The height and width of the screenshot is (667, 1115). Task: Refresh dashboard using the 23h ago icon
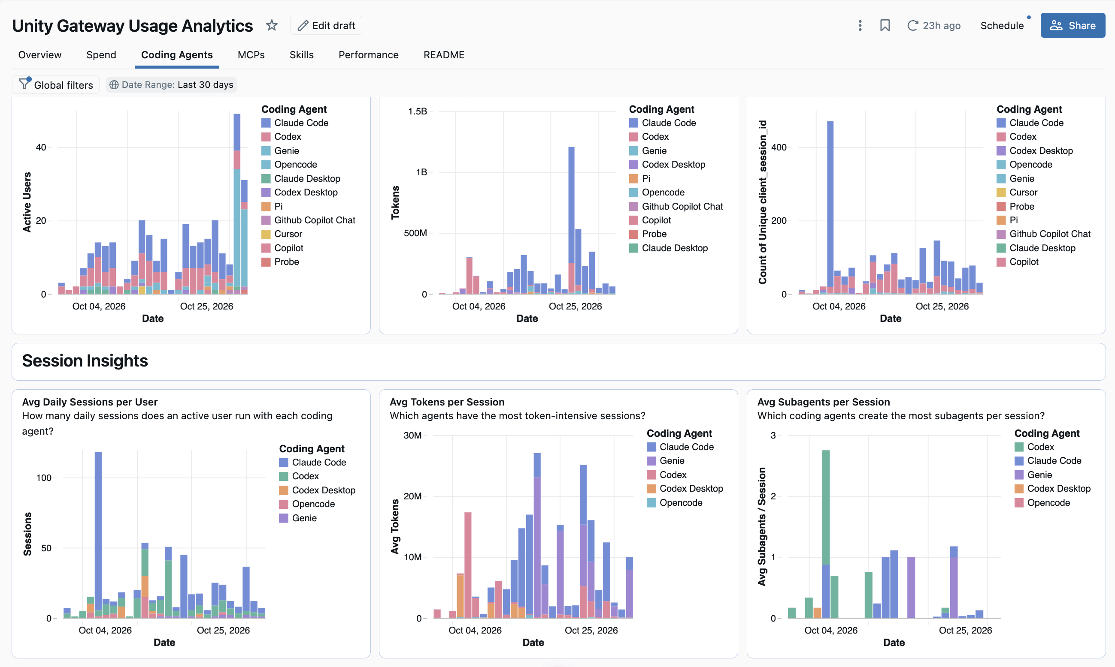(912, 26)
